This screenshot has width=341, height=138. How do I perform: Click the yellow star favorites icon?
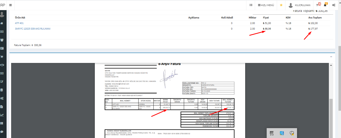coord(281,5)
